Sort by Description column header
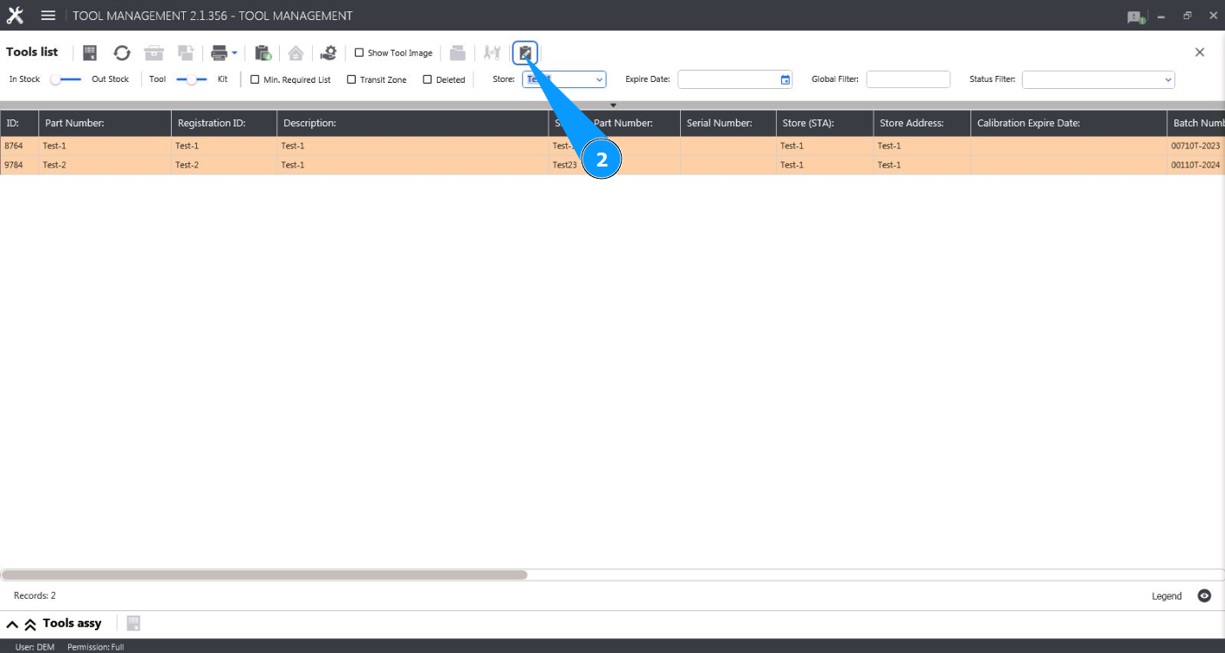 coord(413,123)
